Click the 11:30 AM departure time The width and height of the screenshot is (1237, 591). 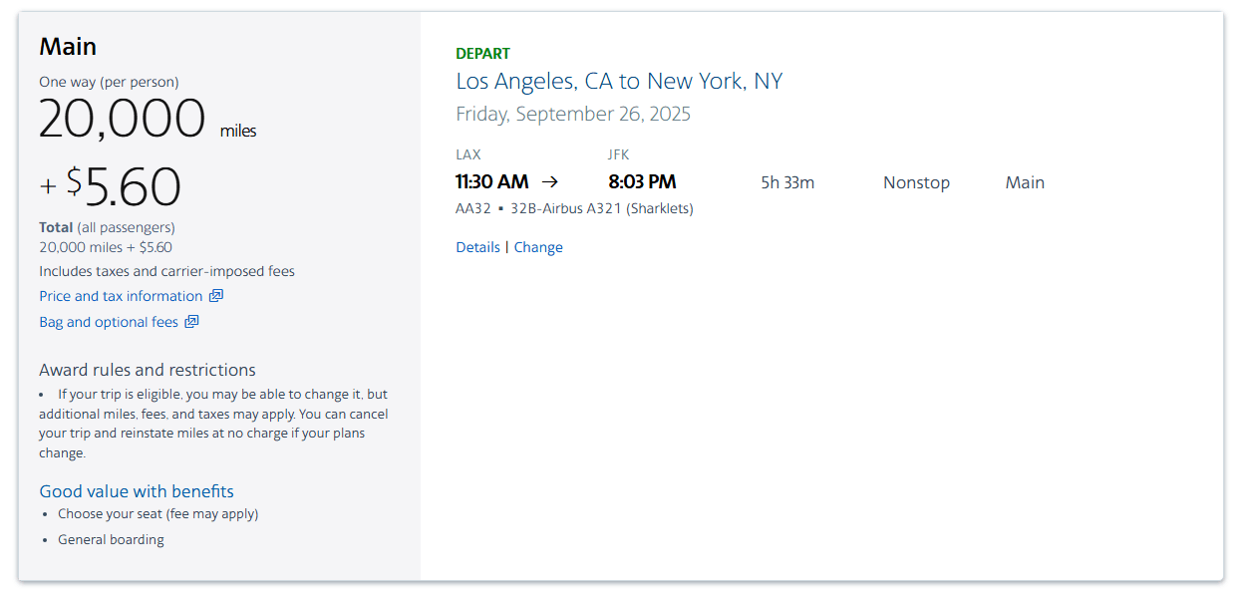pos(491,182)
